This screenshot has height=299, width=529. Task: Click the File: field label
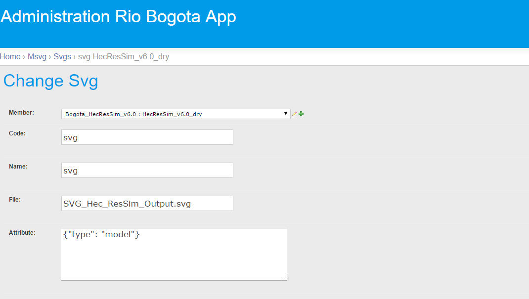coord(15,200)
